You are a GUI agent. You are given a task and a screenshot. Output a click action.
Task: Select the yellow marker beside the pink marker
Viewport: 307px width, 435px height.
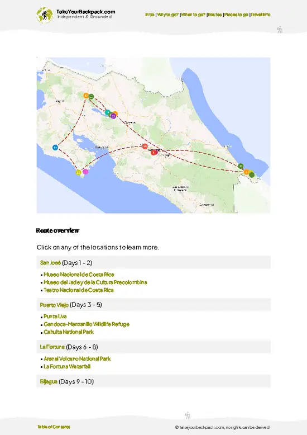pyautogui.click(x=79, y=172)
